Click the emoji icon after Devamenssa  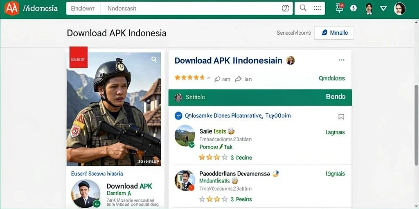pyautogui.click(x=275, y=174)
